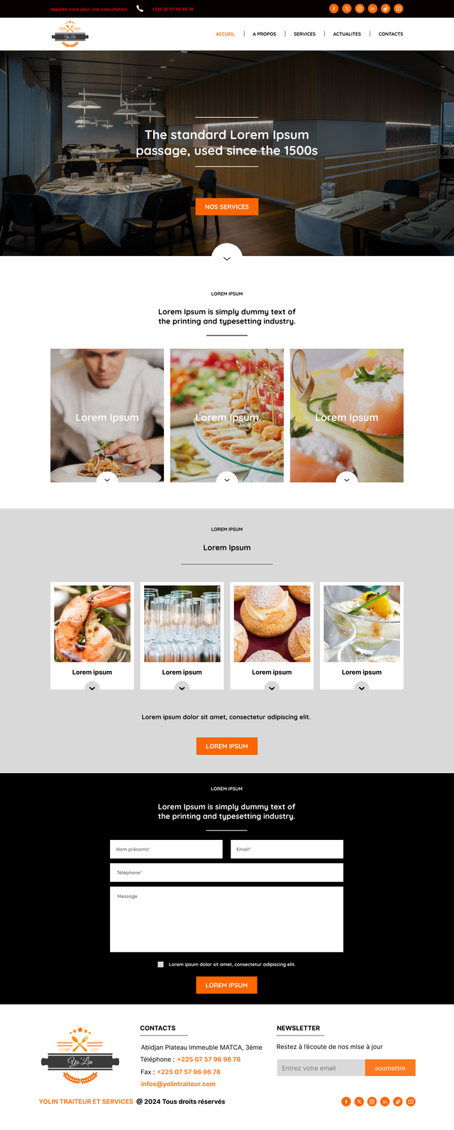Tick the consent checkbox below Message field
The image size is (454, 1130).
pyautogui.click(x=160, y=965)
